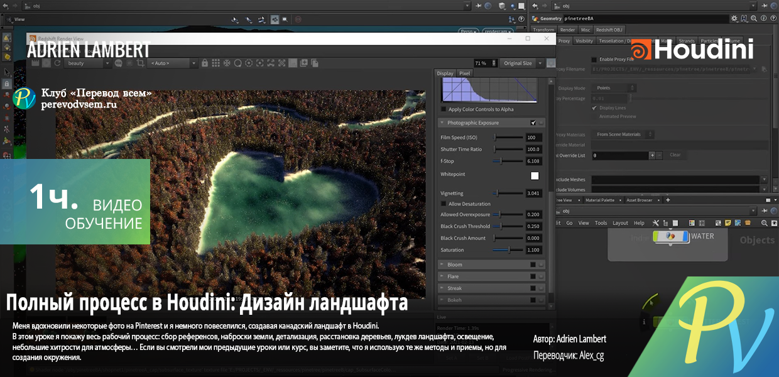Open the Tools menu in network editor
Image resolution: width=779 pixels, height=377 pixels.
pyautogui.click(x=601, y=223)
